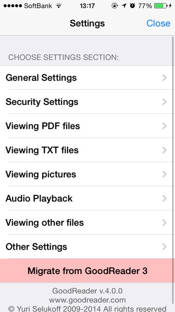
Task: Open the Viewing pictures section
Action: [87, 175]
